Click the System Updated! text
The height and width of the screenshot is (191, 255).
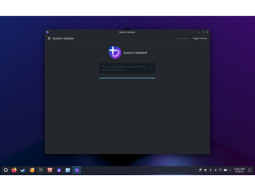135,52
